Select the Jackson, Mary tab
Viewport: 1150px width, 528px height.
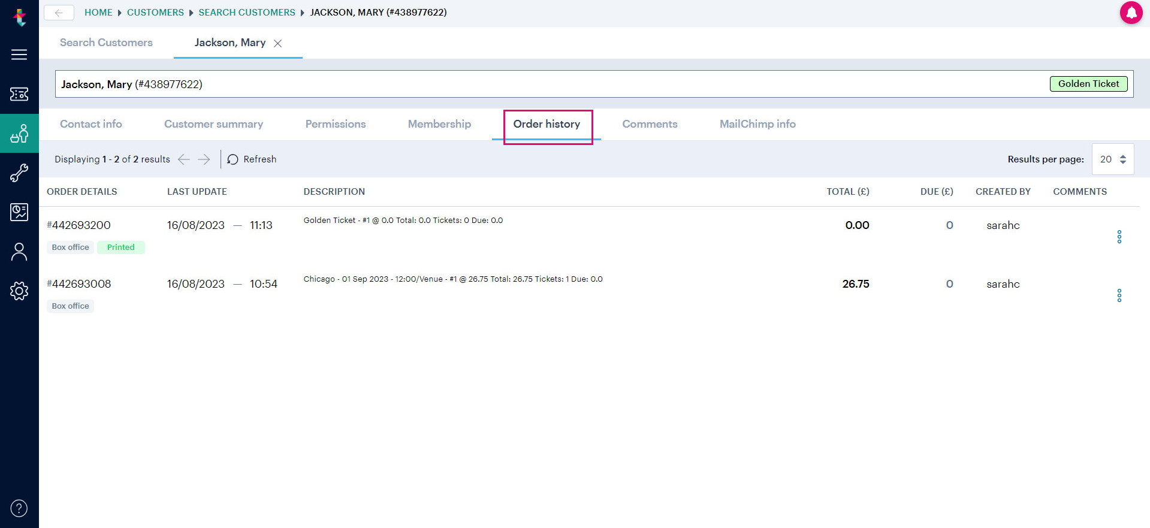pyautogui.click(x=230, y=43)
